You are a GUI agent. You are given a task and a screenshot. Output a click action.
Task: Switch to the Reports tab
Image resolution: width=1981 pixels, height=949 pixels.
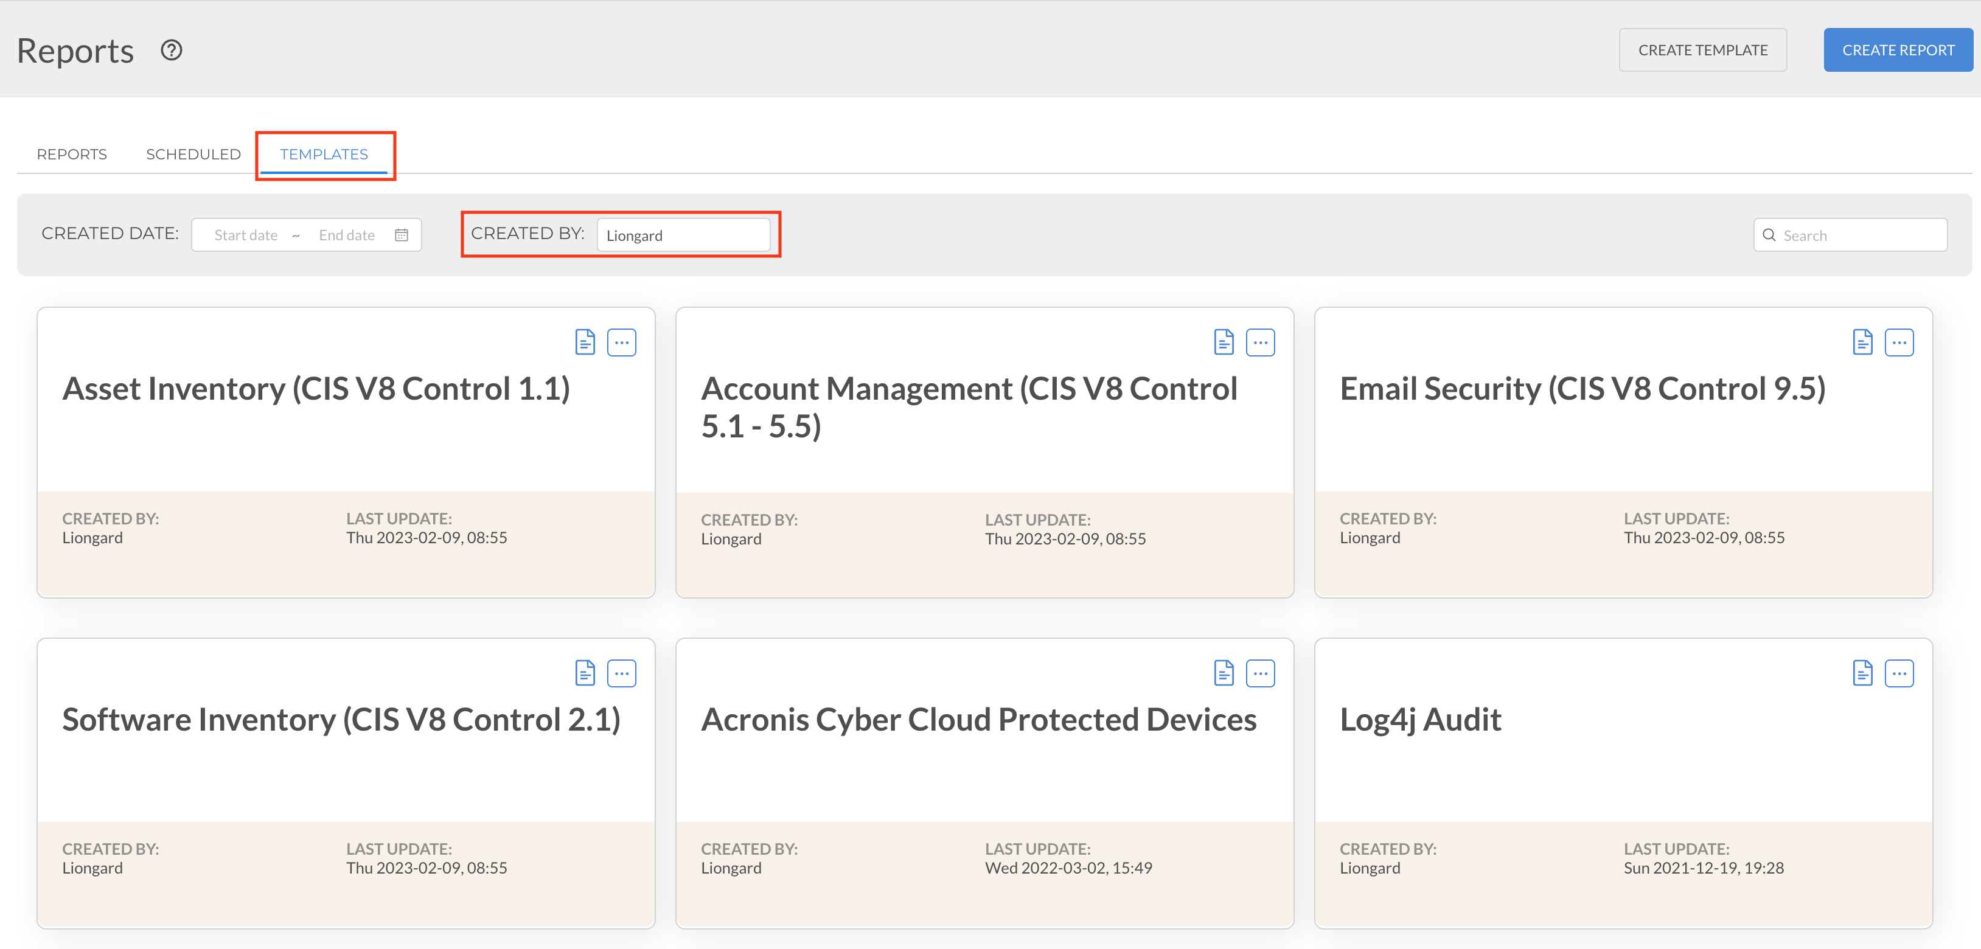coord(72,155)
